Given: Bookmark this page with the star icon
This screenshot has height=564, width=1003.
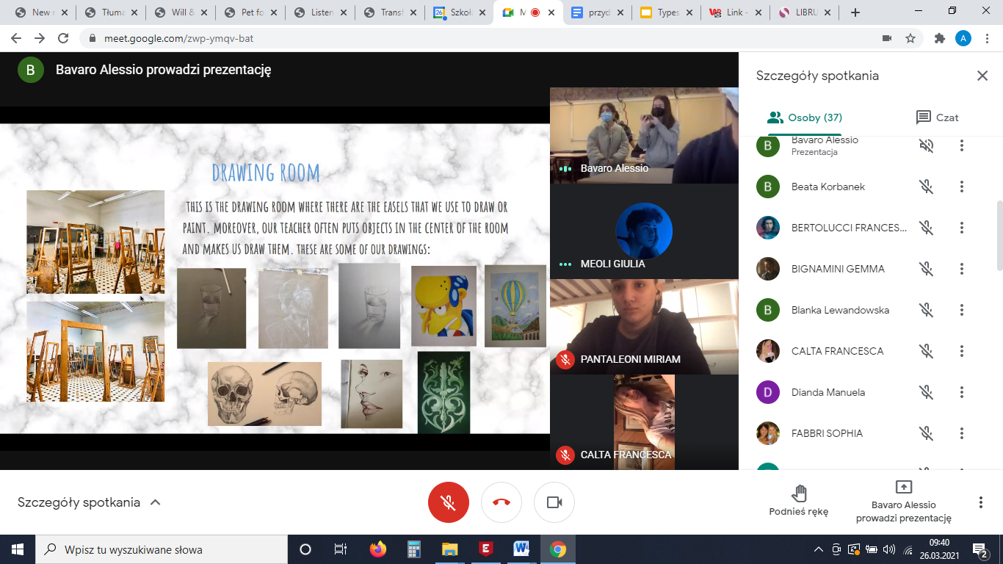Looking at the screenshot, I should pyautogui.click(x=910, y=38).
